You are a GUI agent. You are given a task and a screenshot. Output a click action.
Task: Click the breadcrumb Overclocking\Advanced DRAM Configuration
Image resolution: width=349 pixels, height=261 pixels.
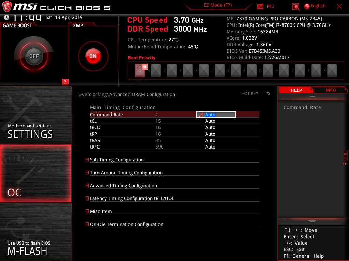click(x=127, y=94)
